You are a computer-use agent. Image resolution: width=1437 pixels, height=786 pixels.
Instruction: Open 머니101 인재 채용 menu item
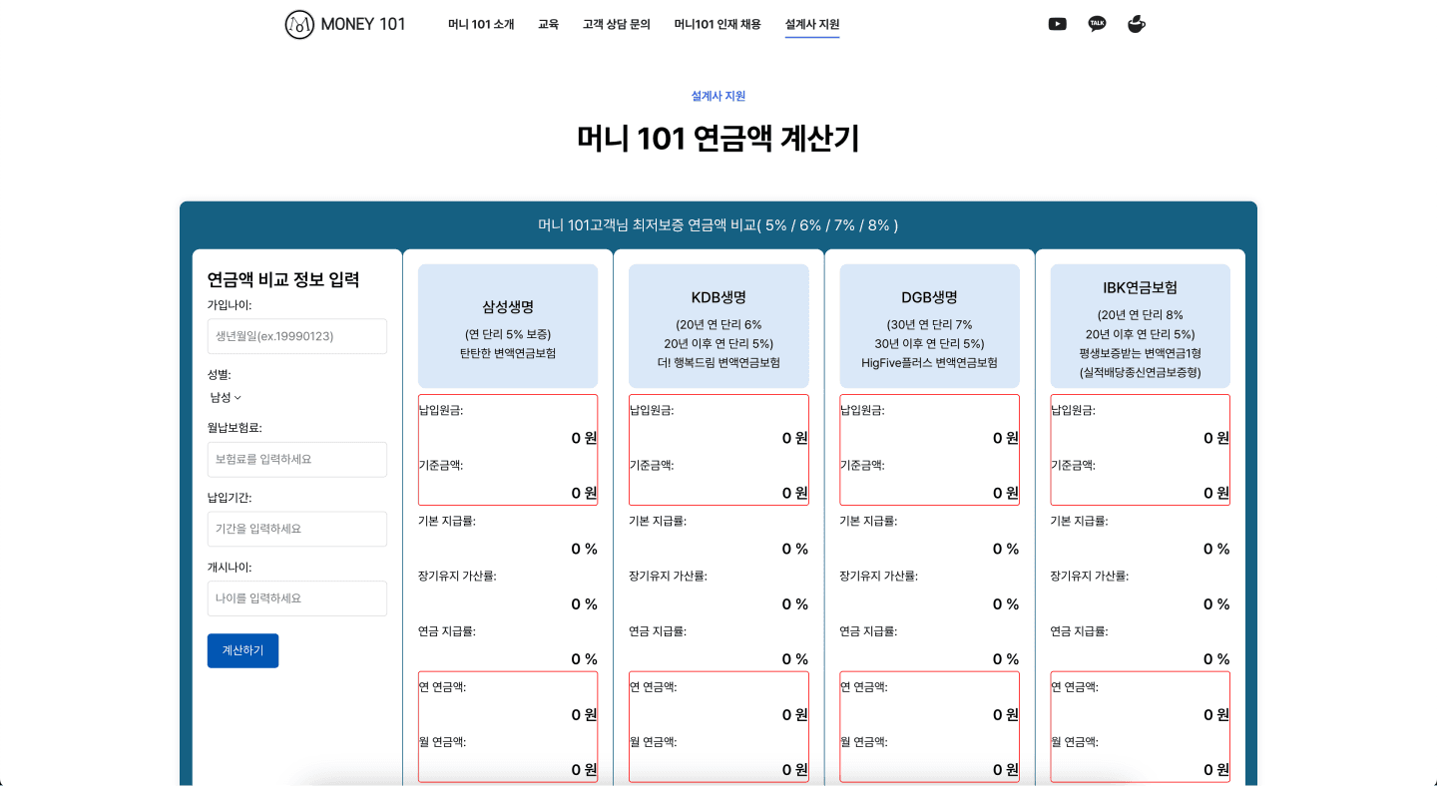[718, 24]
